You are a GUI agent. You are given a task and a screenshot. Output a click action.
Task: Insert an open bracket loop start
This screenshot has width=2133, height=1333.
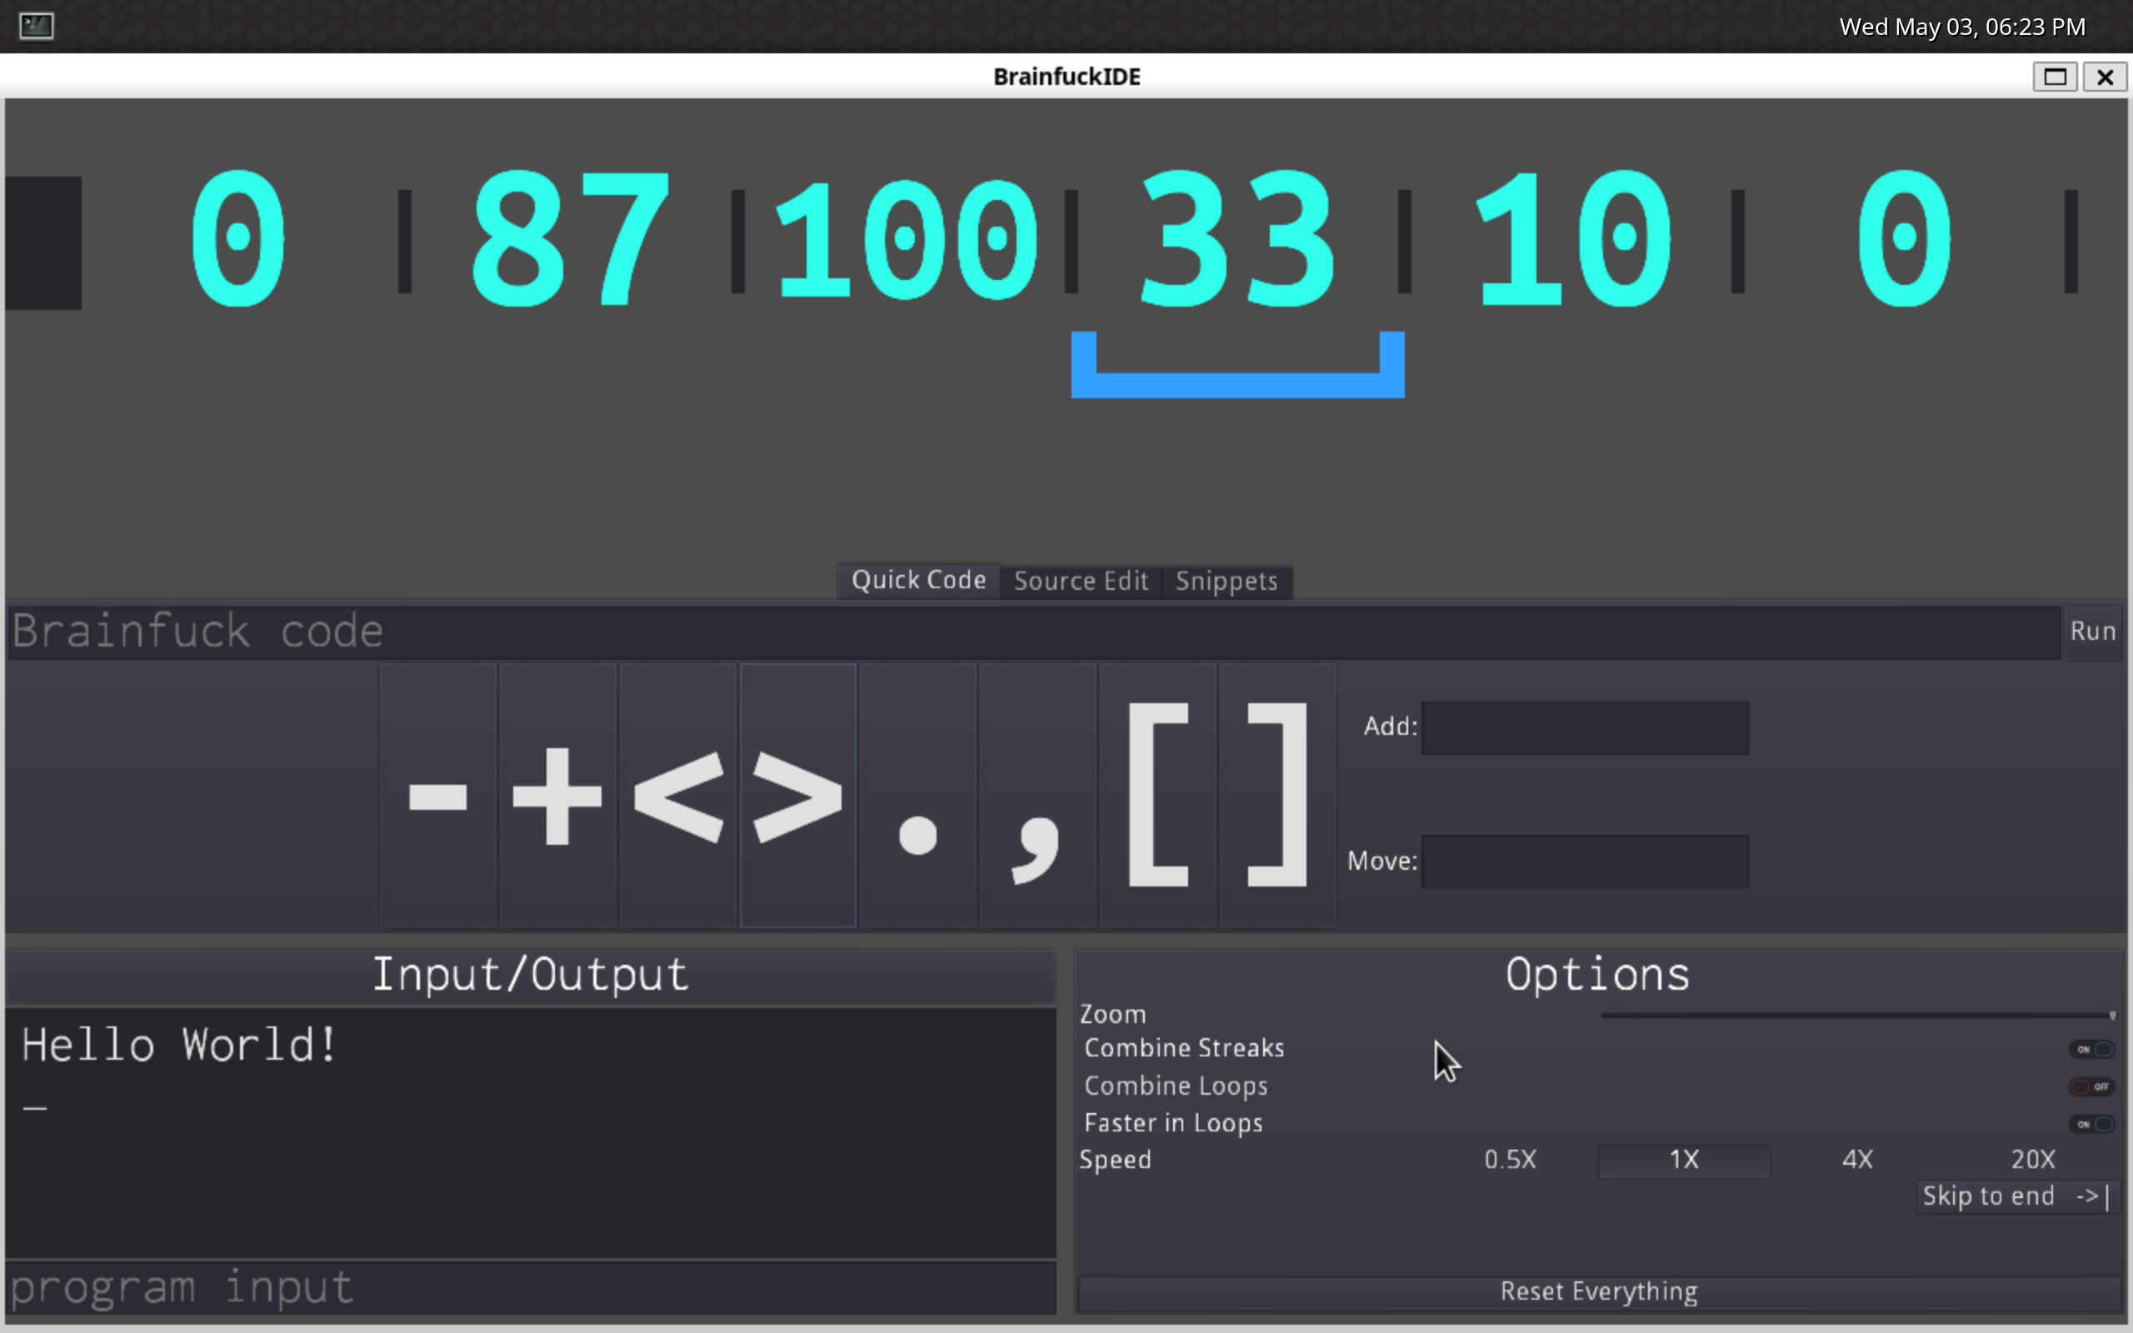[x=1157, y=795]
